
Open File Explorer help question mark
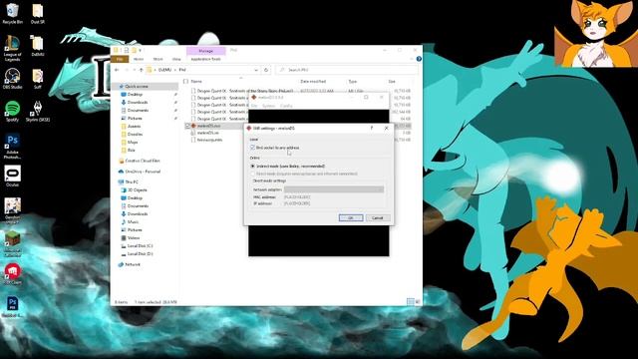[419, 59]
